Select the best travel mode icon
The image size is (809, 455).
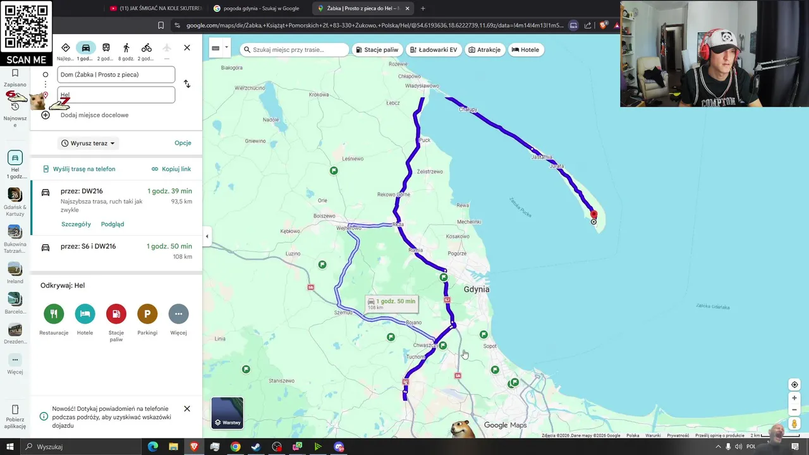[66, 48]
